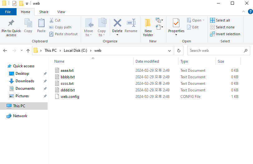The width and height of the screenshot is (253, 164).
Task: Sort by Name column header
Action: [59, 61]
